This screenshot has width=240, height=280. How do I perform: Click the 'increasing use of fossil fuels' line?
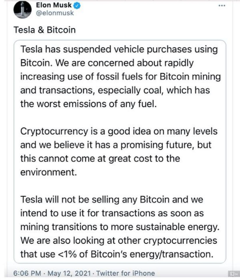click(x=120, y=77)
